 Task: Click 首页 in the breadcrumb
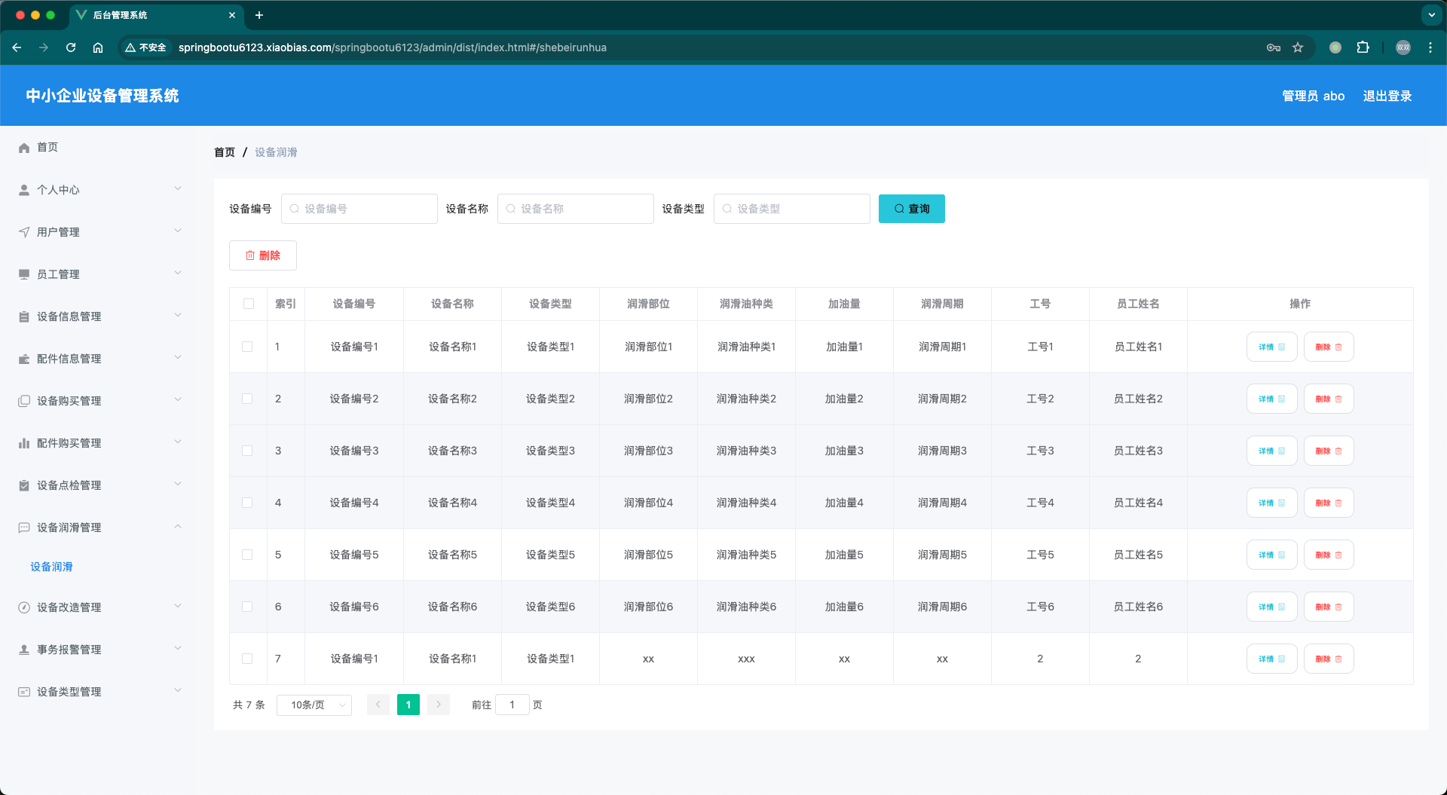point(225,152)
